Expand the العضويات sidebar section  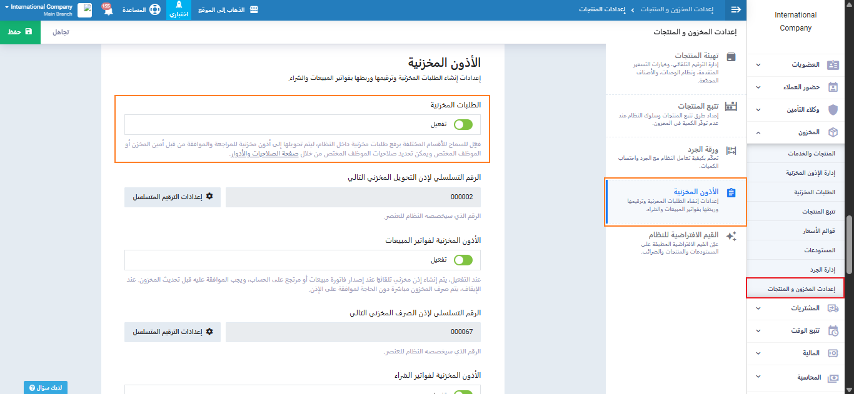coord(758,64)
